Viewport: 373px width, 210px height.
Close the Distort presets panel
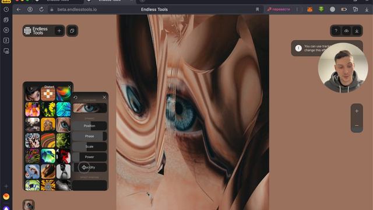click(69, 87)
